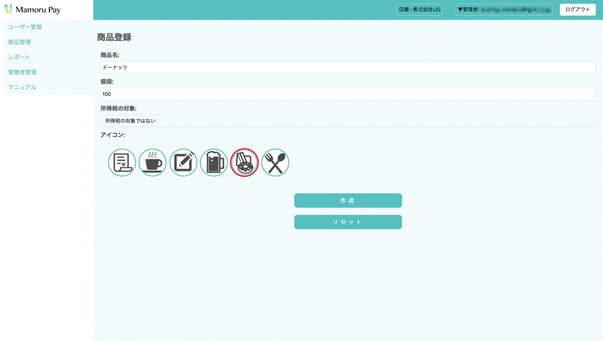This screenshot has width=603, height=341.
Task: Click the 作成 button
Action: (x=348, y=200)
